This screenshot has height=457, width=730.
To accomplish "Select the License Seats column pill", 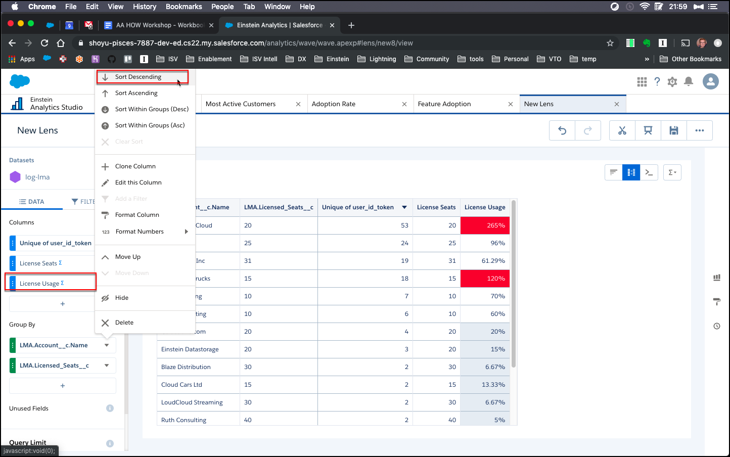I will tap(53, 263).
